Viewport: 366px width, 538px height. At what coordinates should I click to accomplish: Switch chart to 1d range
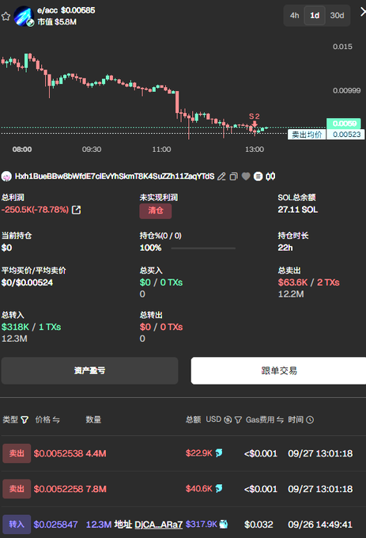click(315, 16)
